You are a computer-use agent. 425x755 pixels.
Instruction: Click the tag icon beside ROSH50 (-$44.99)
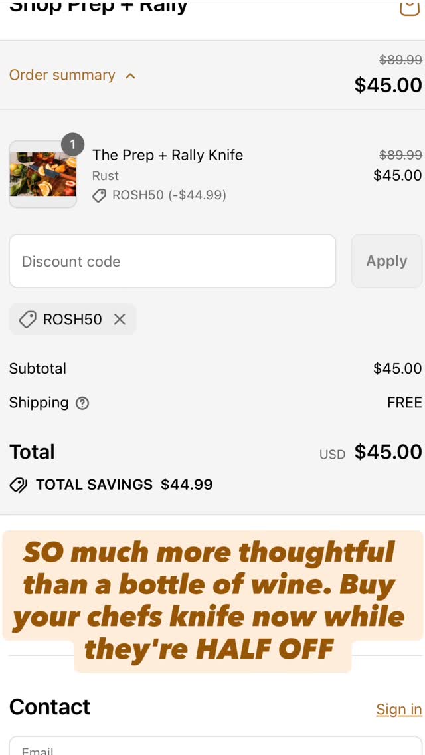(99, 195)
